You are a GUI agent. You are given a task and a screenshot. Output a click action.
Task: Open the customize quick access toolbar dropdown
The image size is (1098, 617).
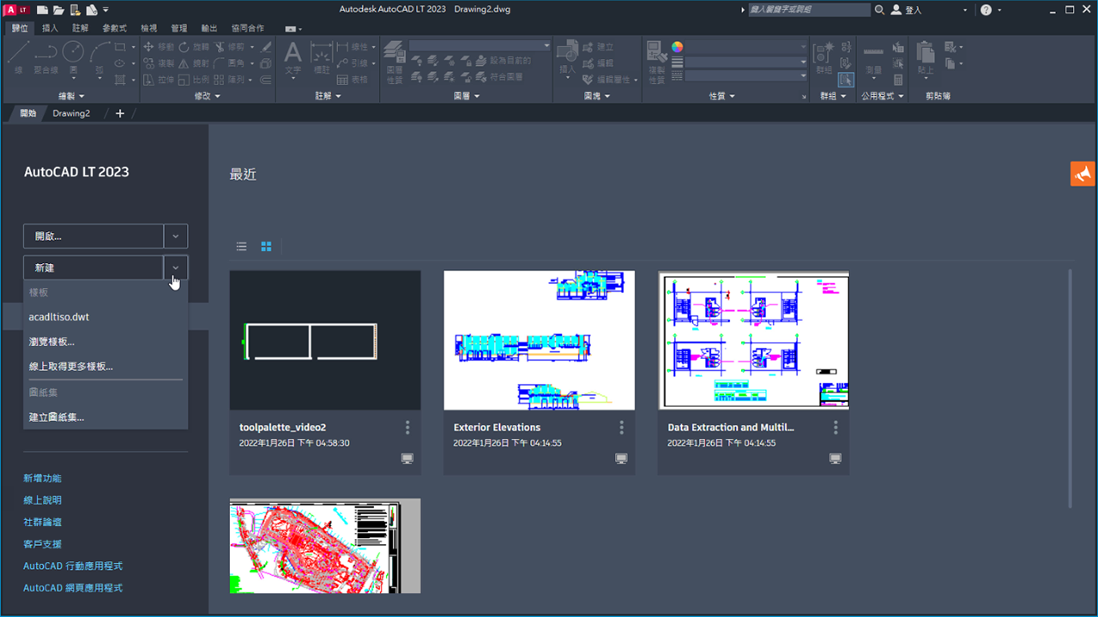106,10
